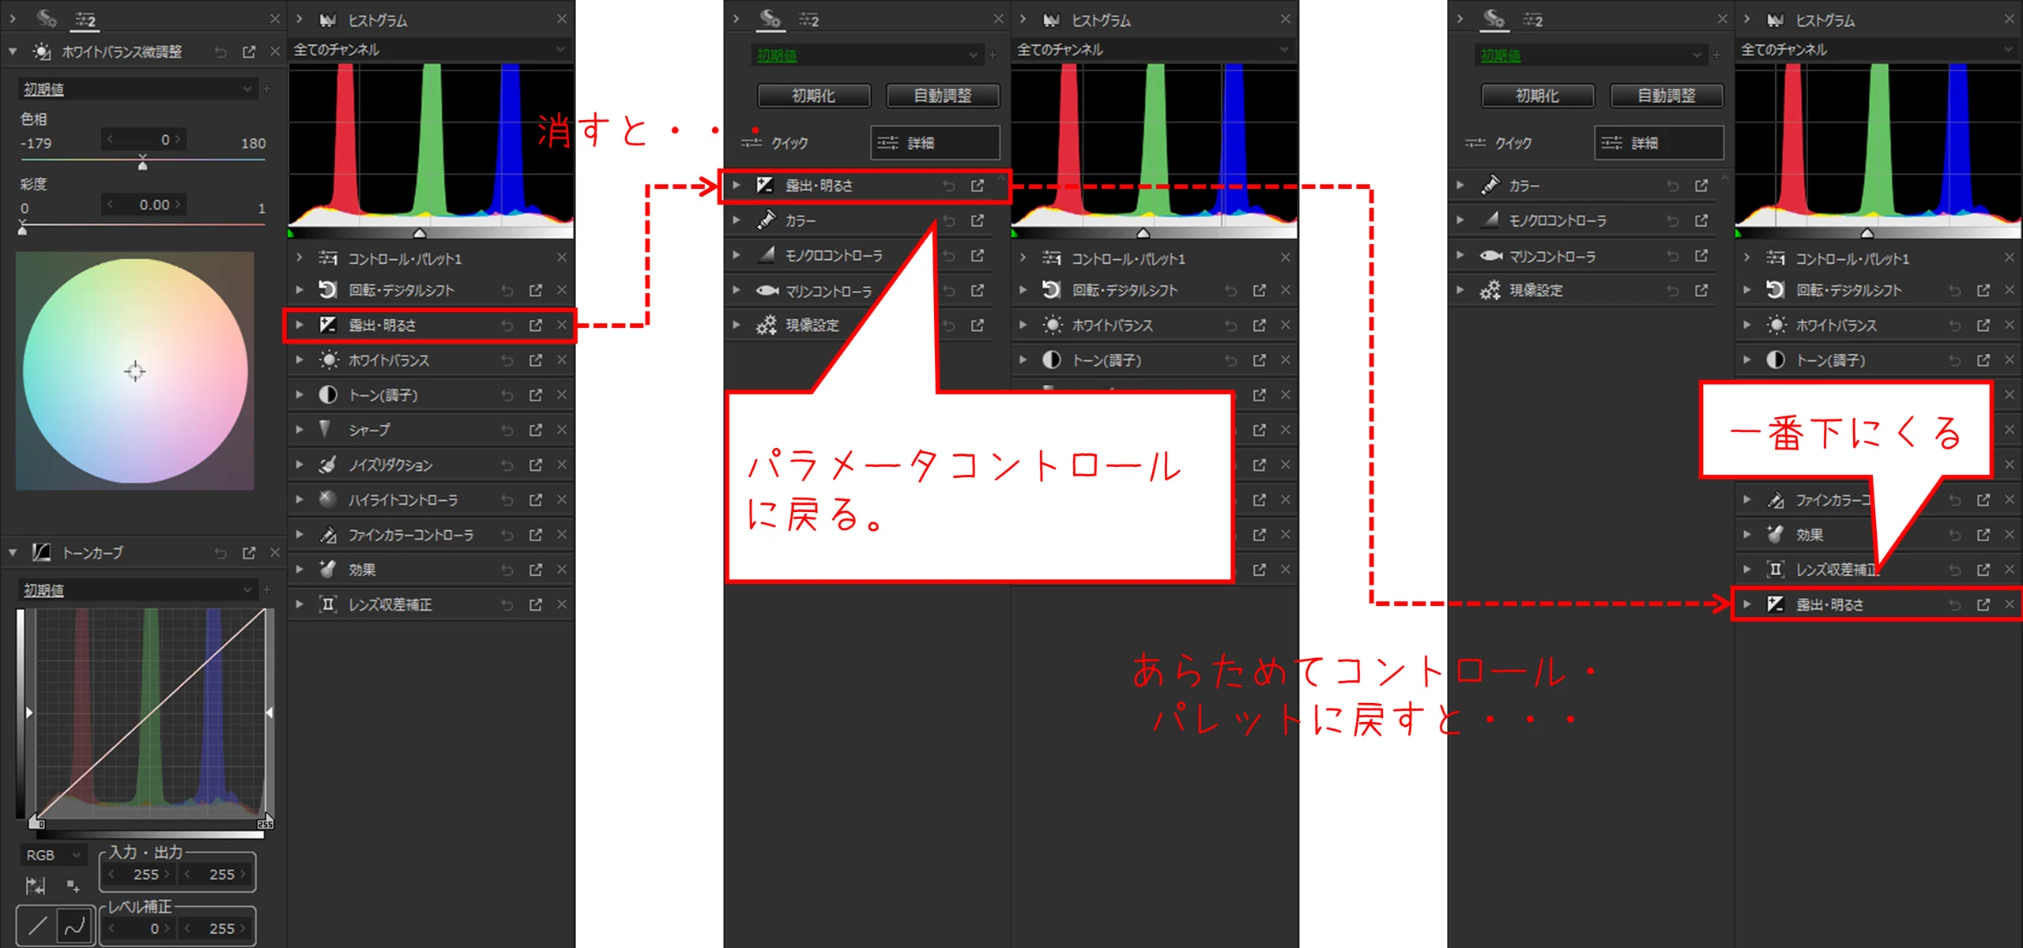The height and width of the screenshot is (948, 2023).
Task: Middle screenshot: select the control palette 2 tab
Action: 808,19
